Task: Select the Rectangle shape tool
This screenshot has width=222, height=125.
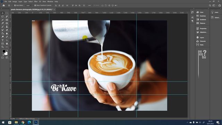Action: point(2,44)
